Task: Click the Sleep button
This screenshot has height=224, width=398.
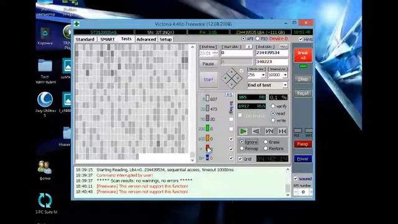Action: [x=303, y=79]
